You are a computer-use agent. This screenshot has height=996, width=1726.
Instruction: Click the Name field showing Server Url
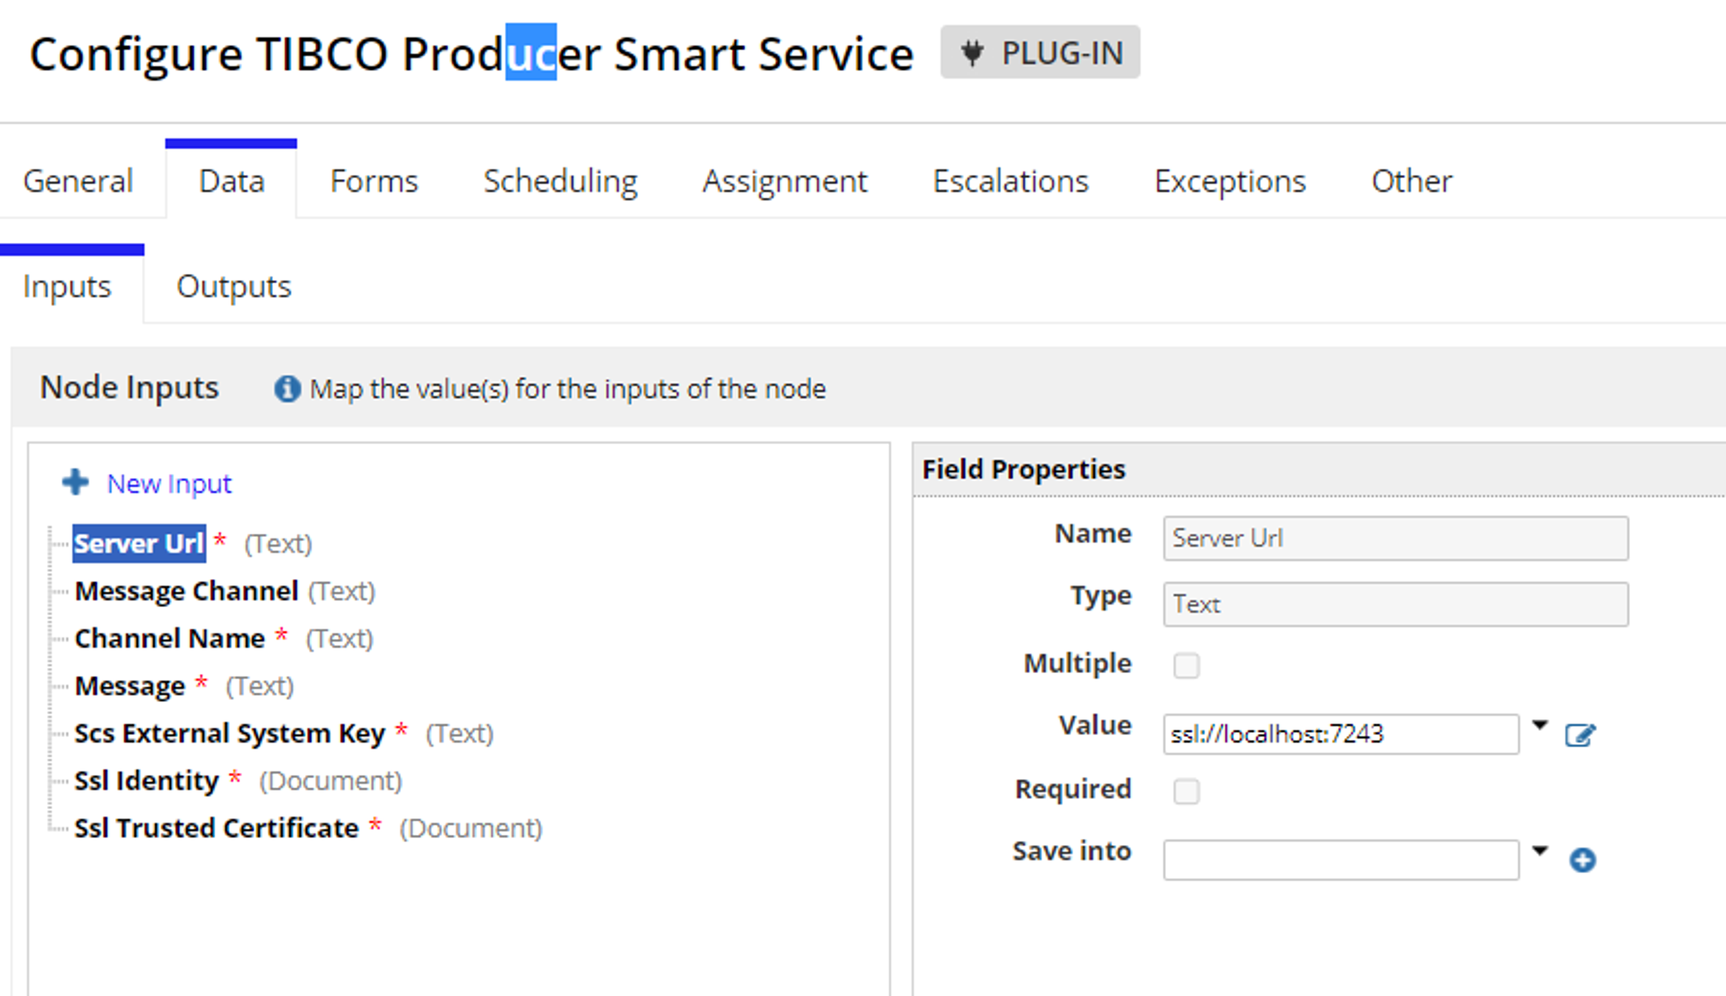pyautogui.click(x=1396, y=538)
